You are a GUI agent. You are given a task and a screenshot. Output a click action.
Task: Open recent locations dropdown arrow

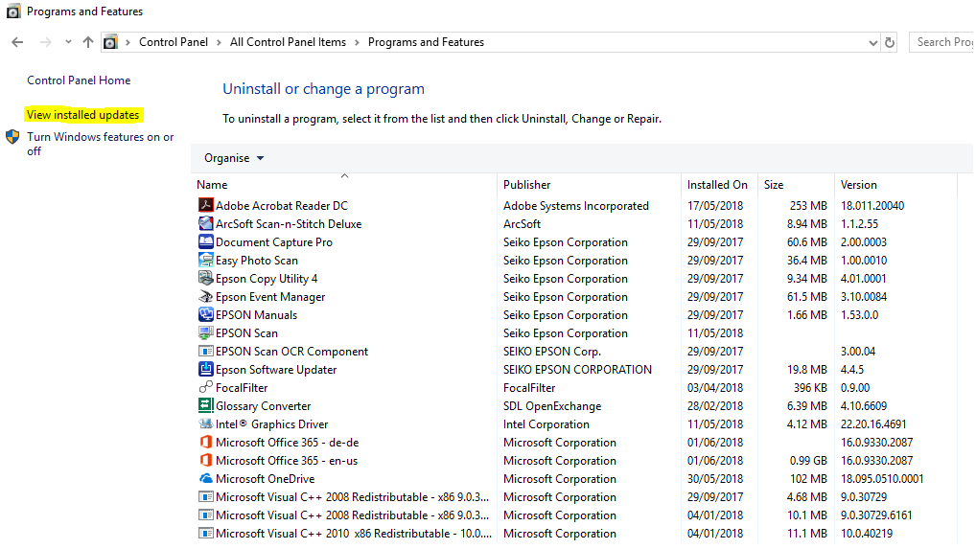[x=68, y=42]
